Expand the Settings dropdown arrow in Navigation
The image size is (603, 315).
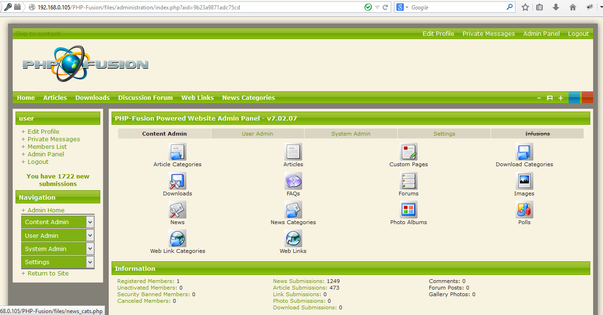(x=90, y=262)
